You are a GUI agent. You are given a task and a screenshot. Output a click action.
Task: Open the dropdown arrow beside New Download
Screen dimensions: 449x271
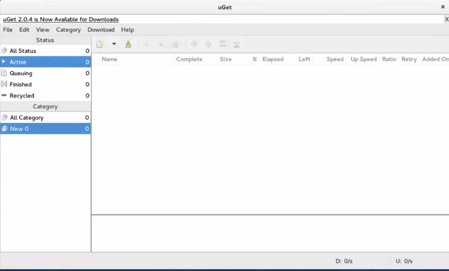point(114,44)
